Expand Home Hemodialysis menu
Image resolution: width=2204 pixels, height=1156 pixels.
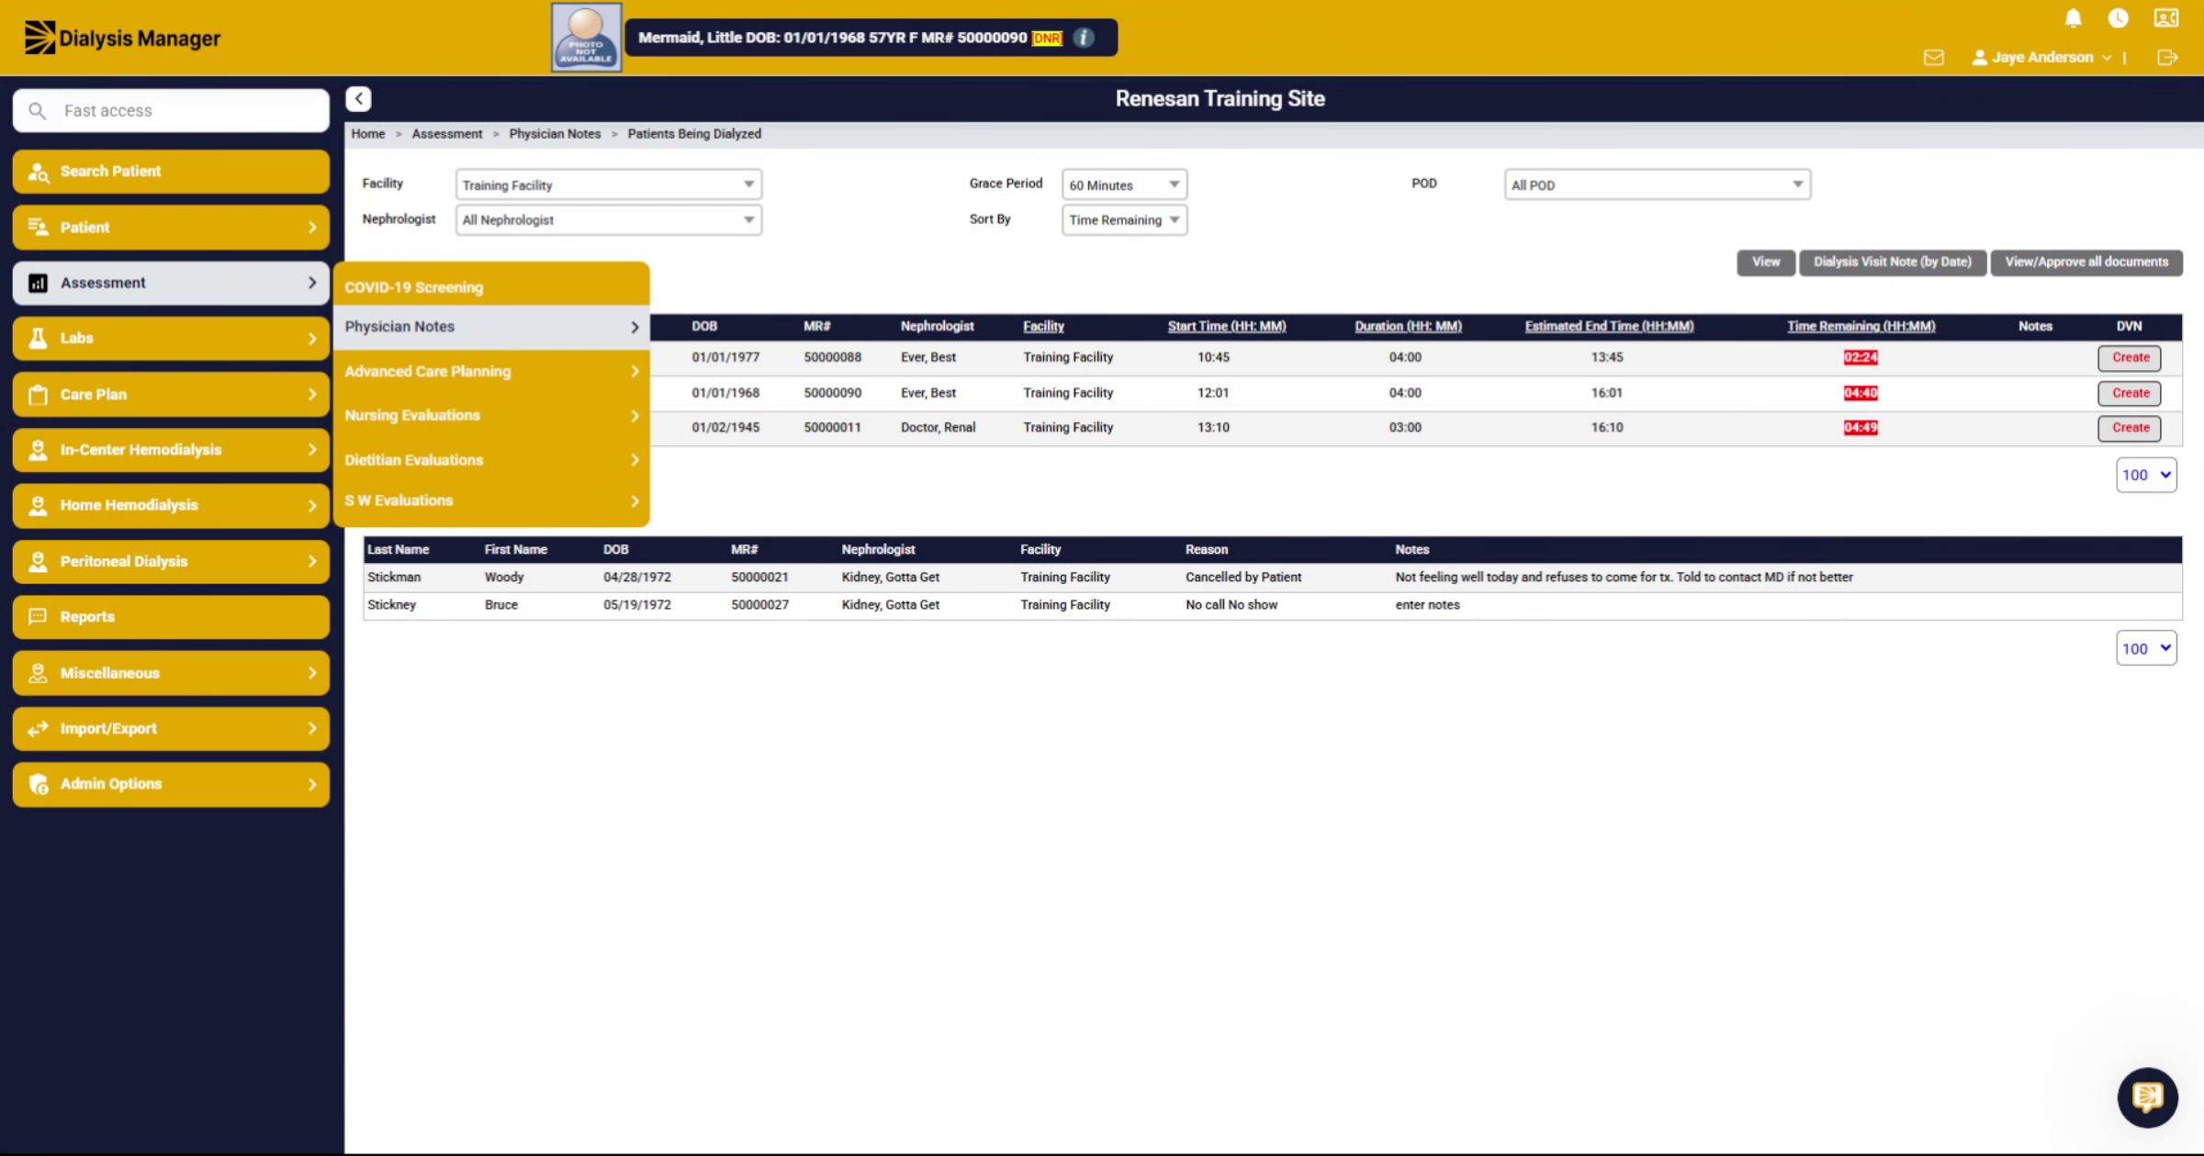(x=171, y=505)
